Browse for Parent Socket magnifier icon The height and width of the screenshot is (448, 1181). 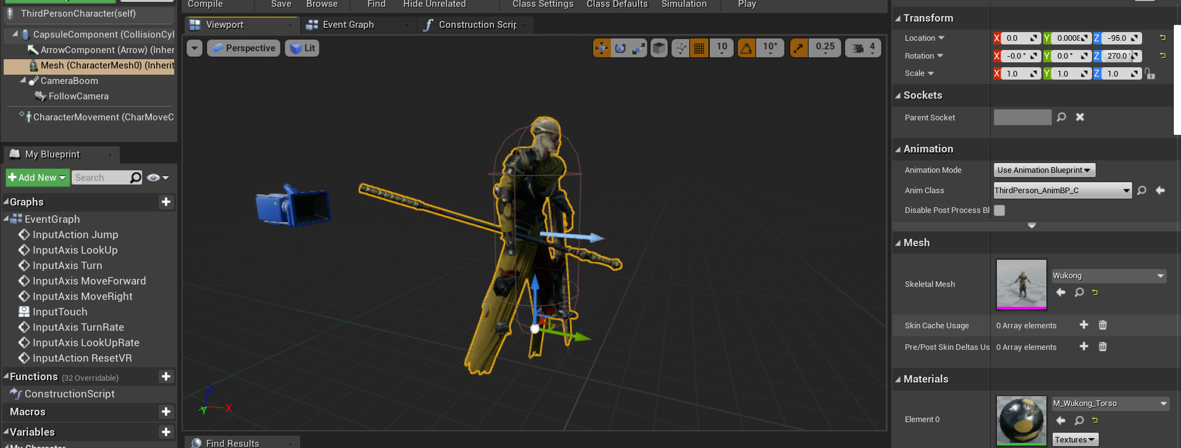(x=1061, y=117)
